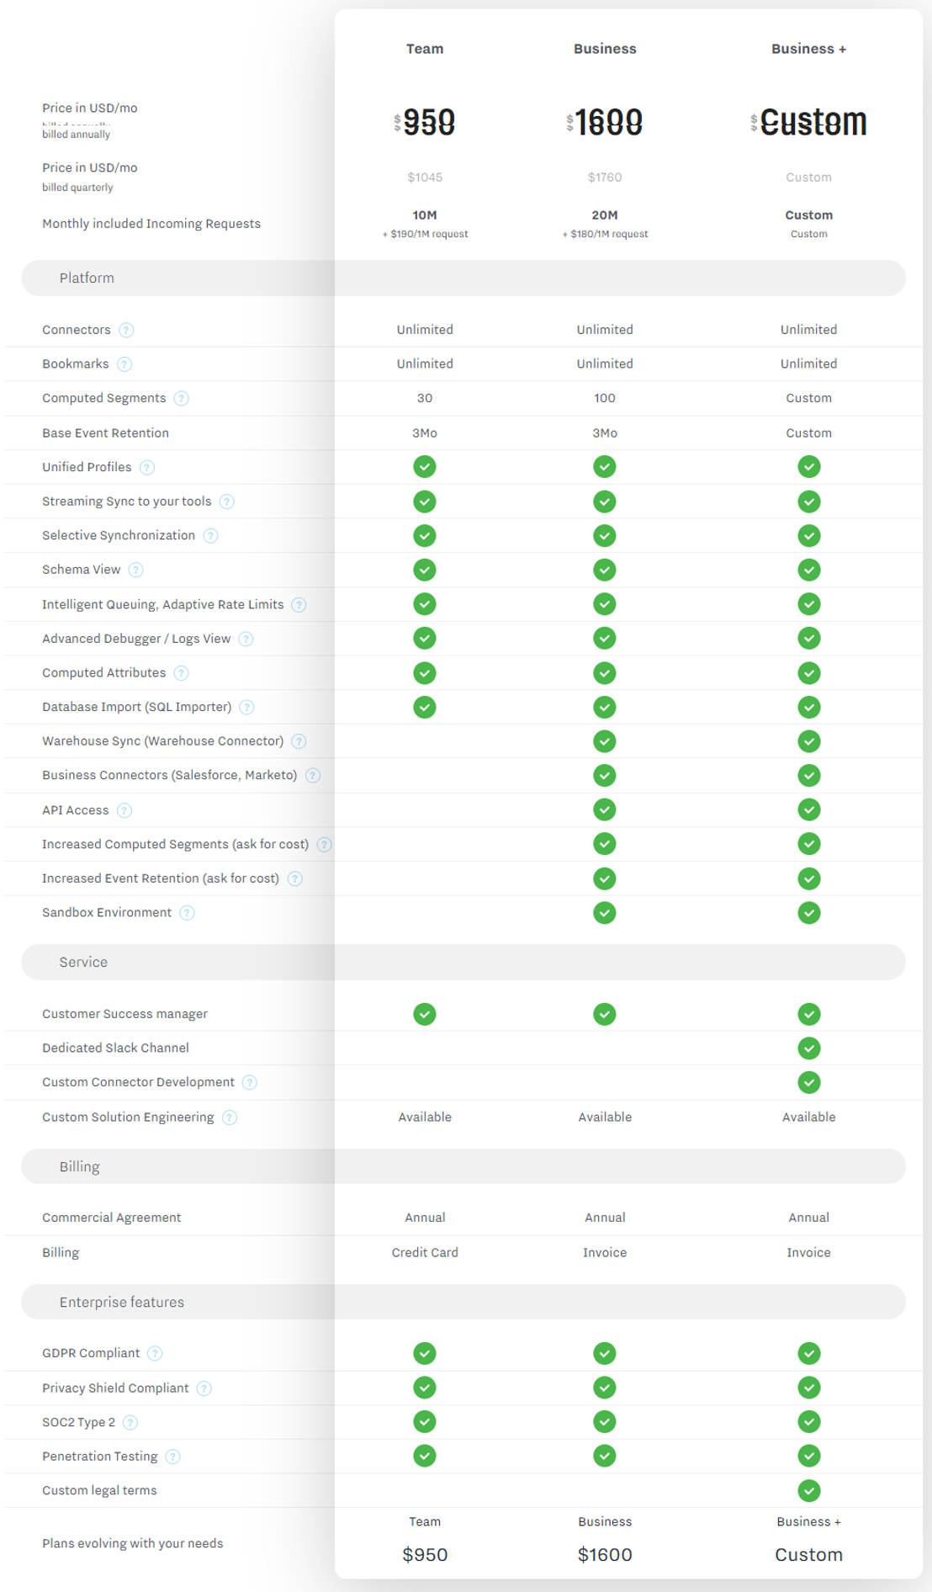Click the GDPR Compliant help icon
Viewport: 932px width, 1592px height.
[155, 1353]
